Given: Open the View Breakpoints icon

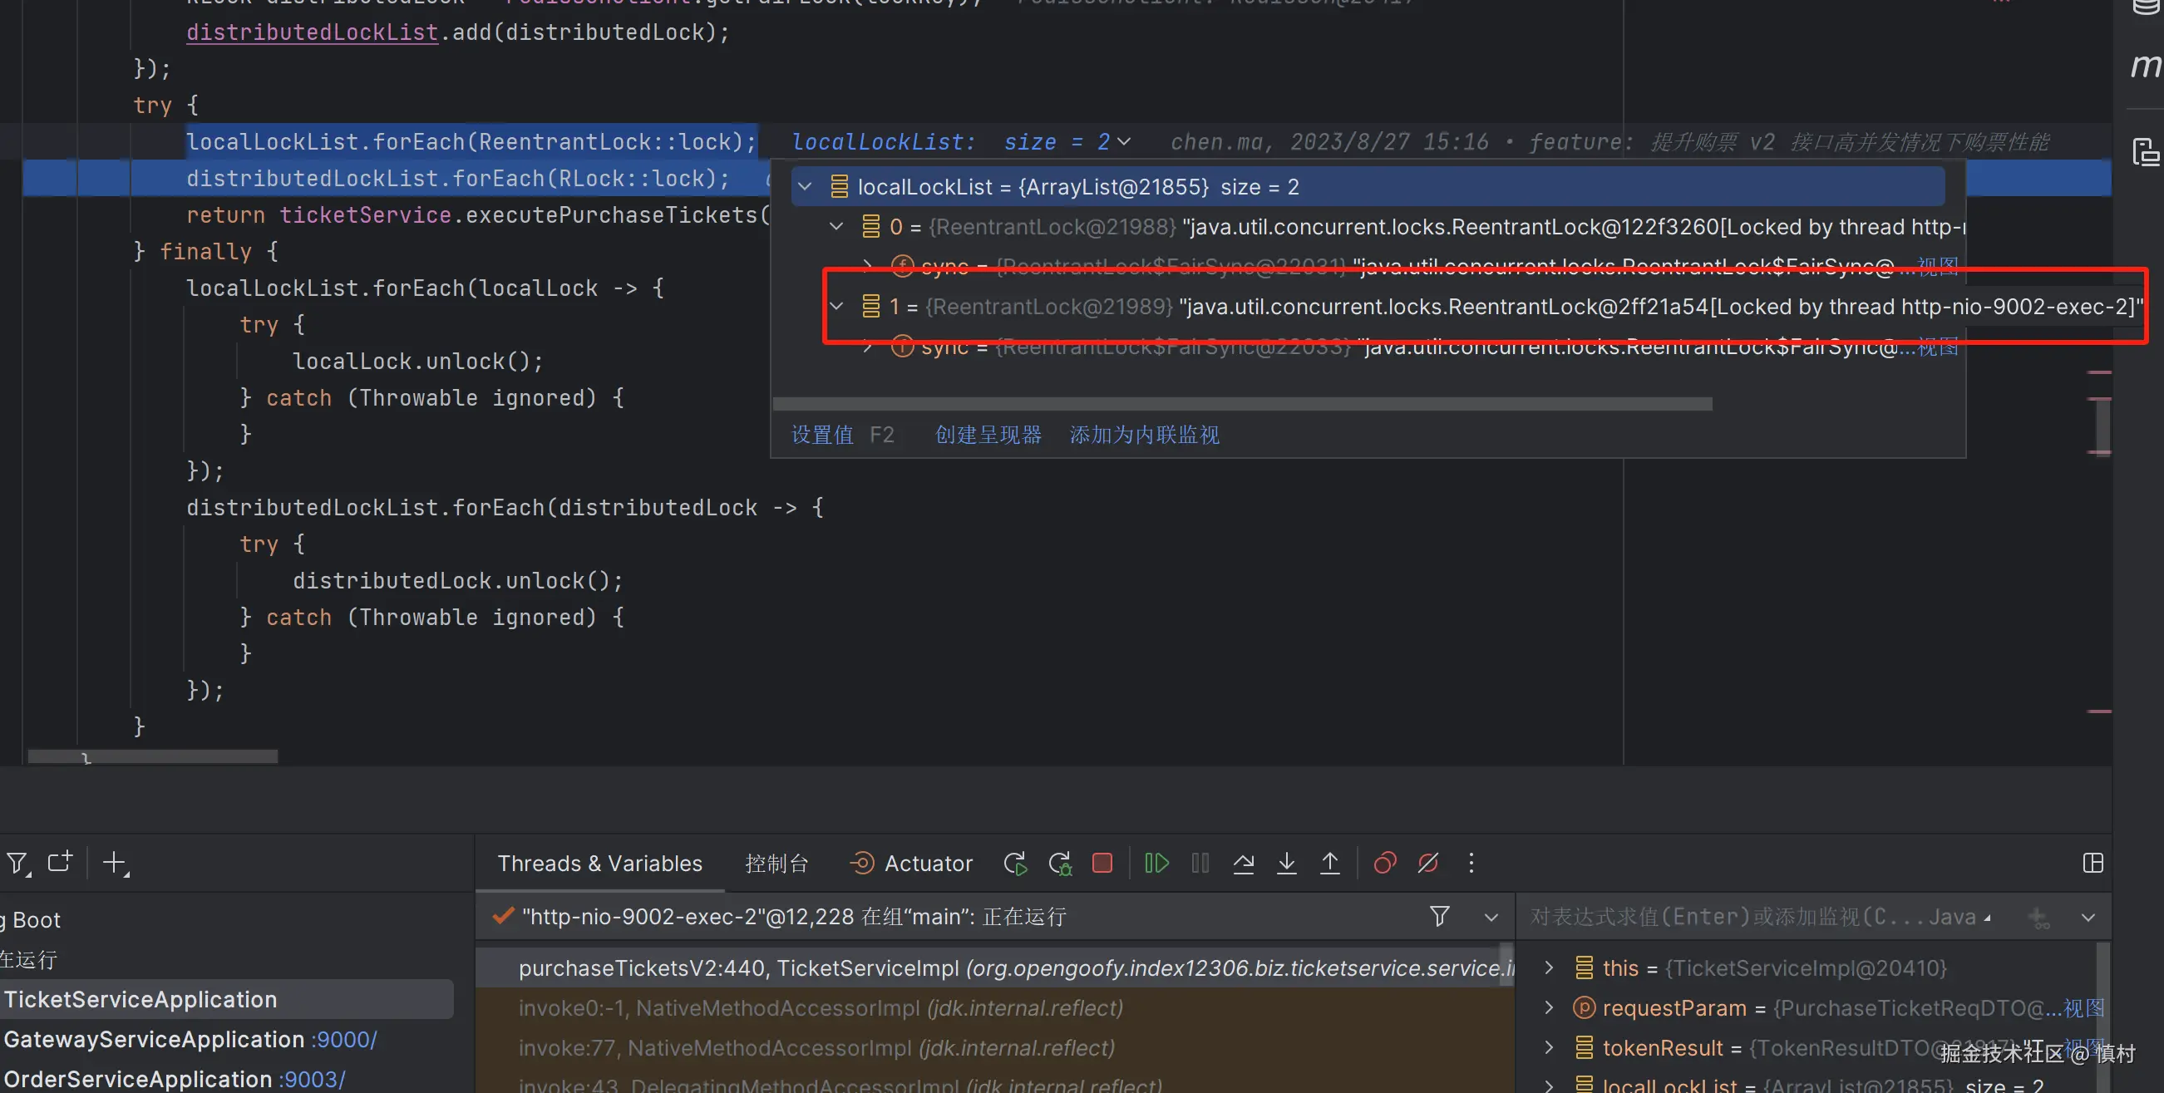Looking at the screenshot, I should pos(1384,863).
